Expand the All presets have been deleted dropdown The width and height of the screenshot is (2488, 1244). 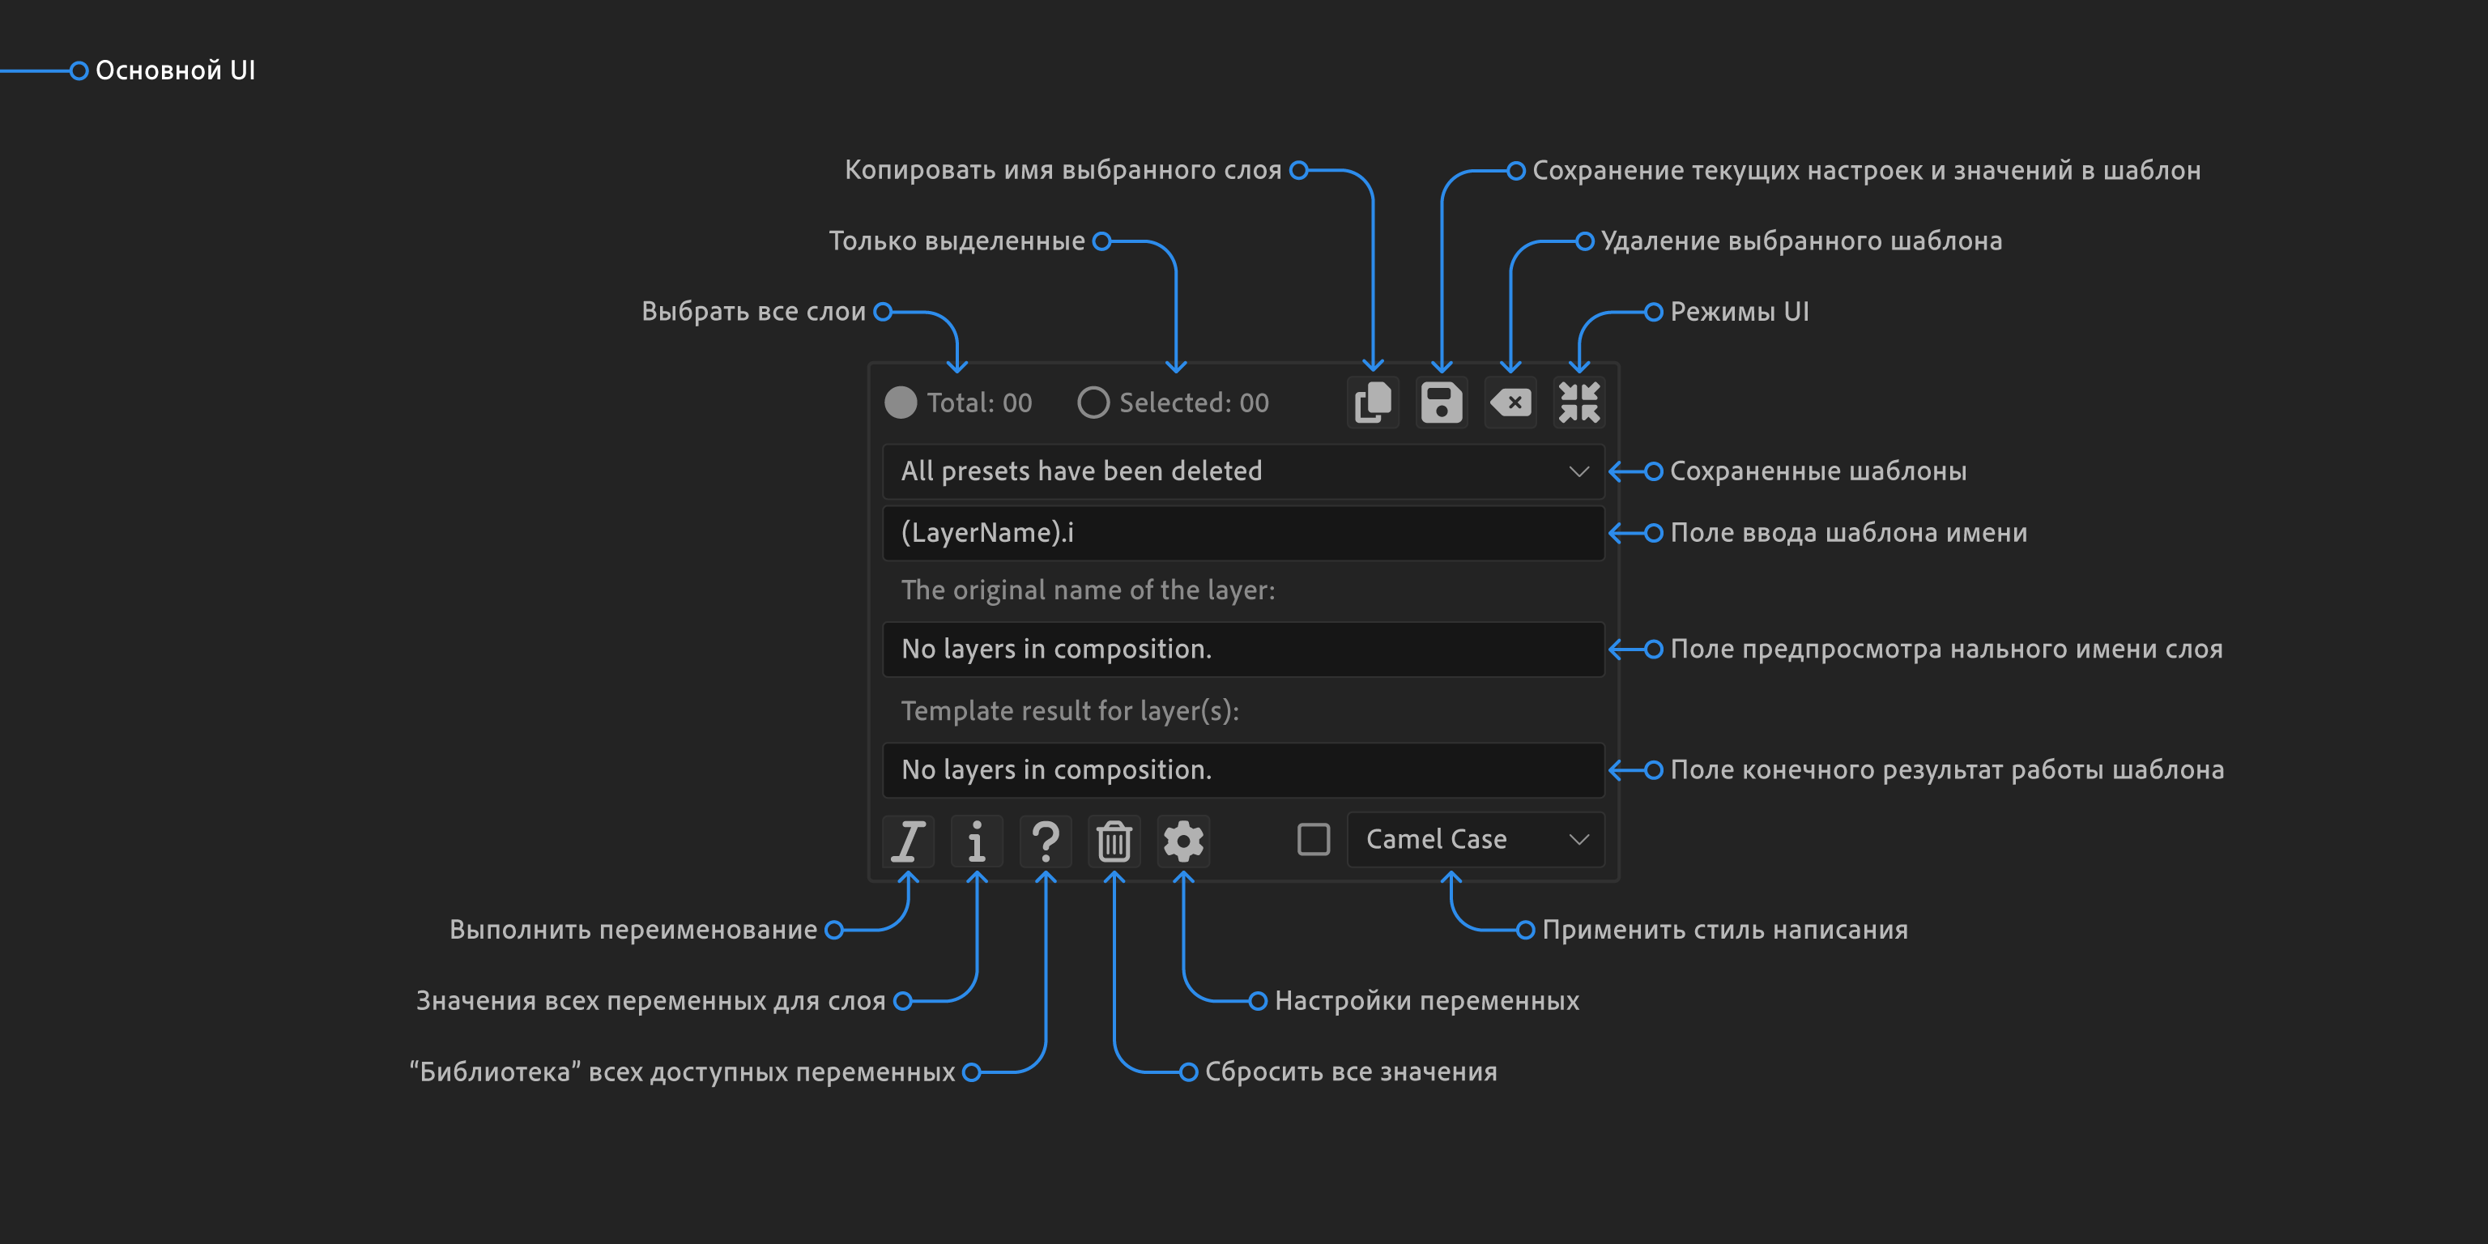[1244, 471]
